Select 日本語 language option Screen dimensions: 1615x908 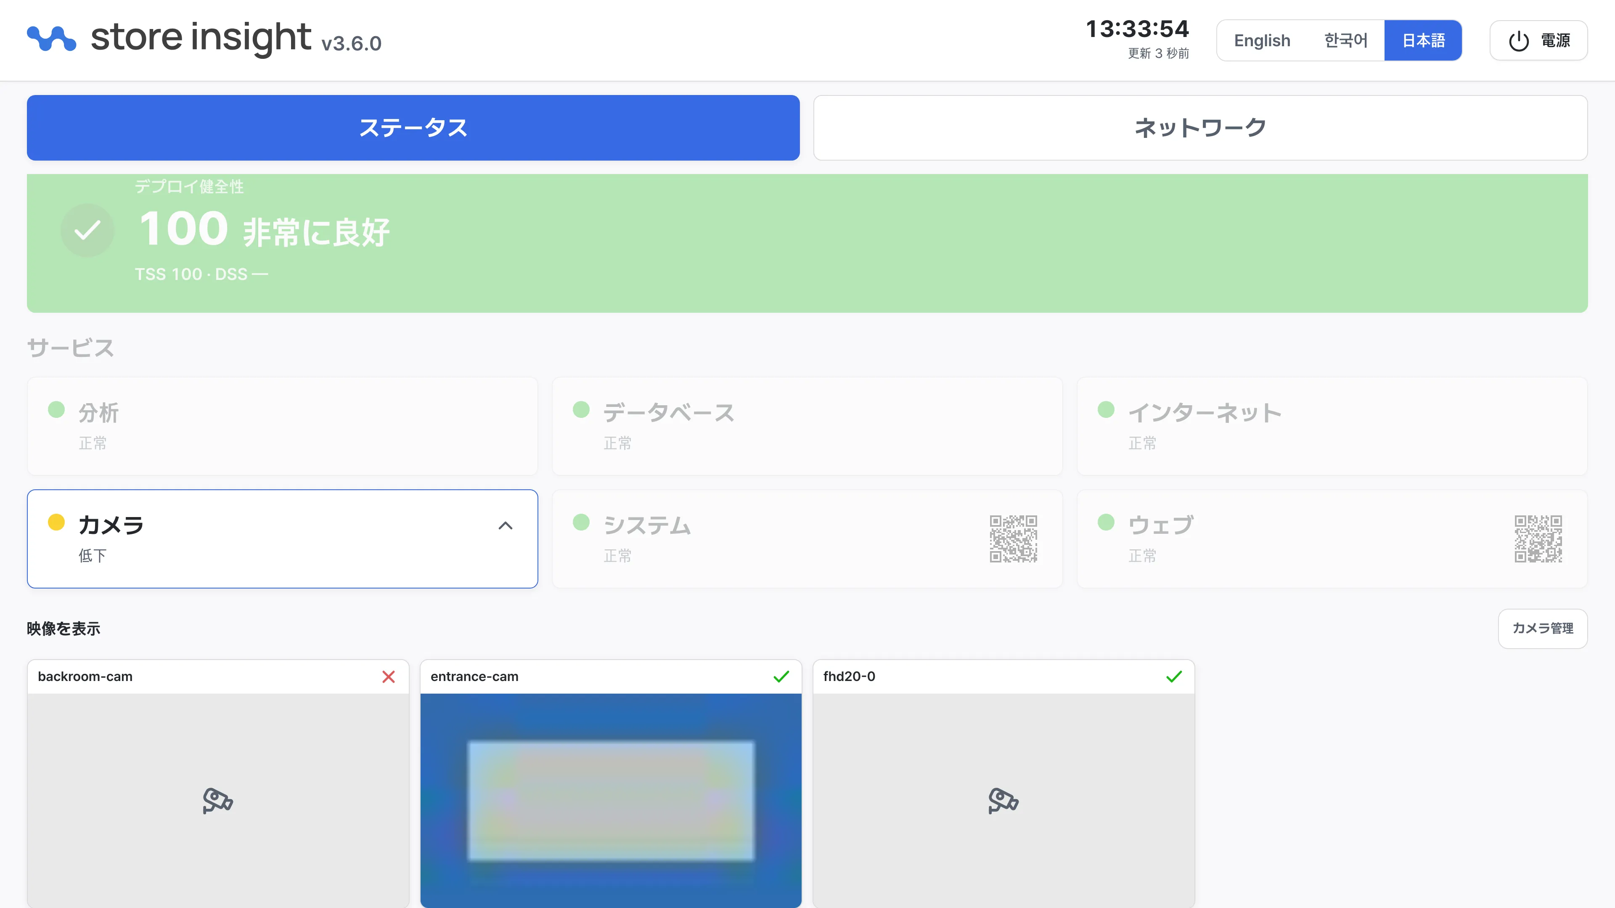[1423, 41]
